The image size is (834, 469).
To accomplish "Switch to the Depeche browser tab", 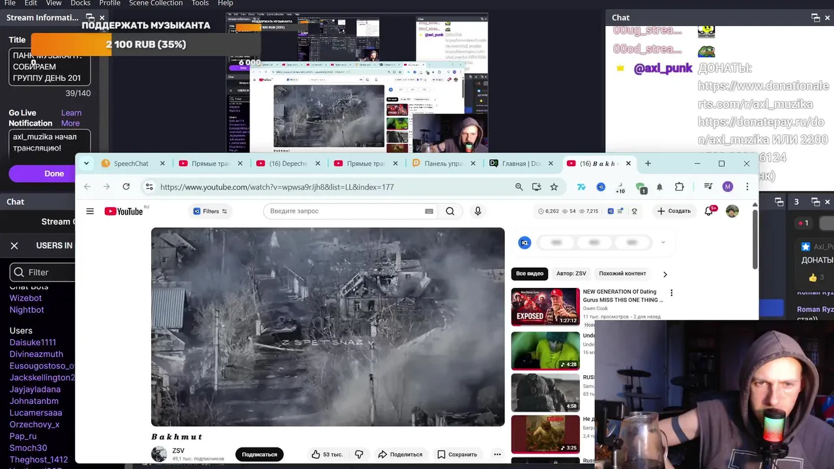I will click(287, 163).
